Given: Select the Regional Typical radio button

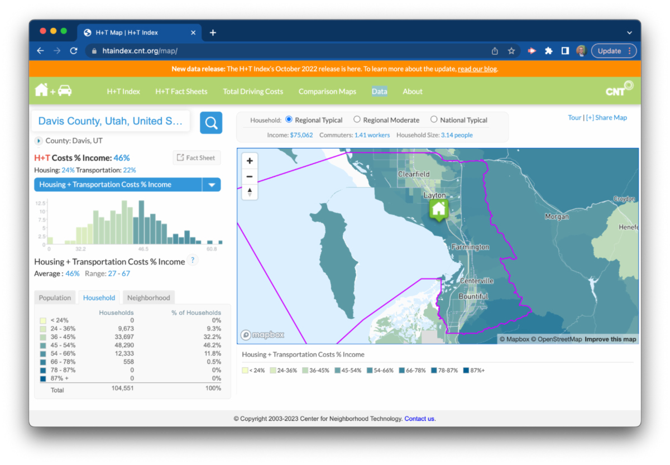Looking at the screenshot, I should (x=289, y=119).
